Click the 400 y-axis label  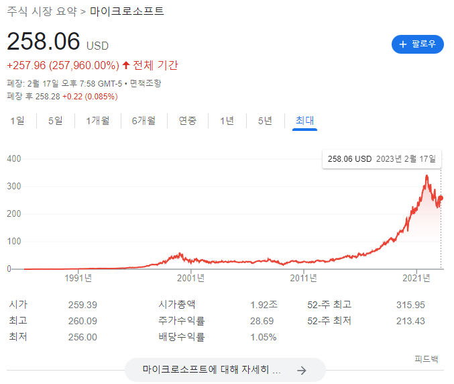pos(14,159)
